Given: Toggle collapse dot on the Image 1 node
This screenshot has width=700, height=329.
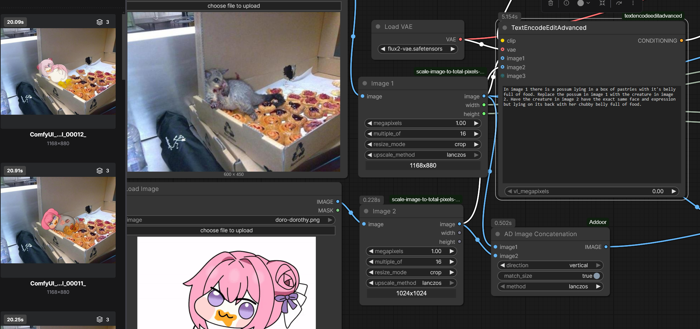Looking at the screenshot, I should 365,83.
